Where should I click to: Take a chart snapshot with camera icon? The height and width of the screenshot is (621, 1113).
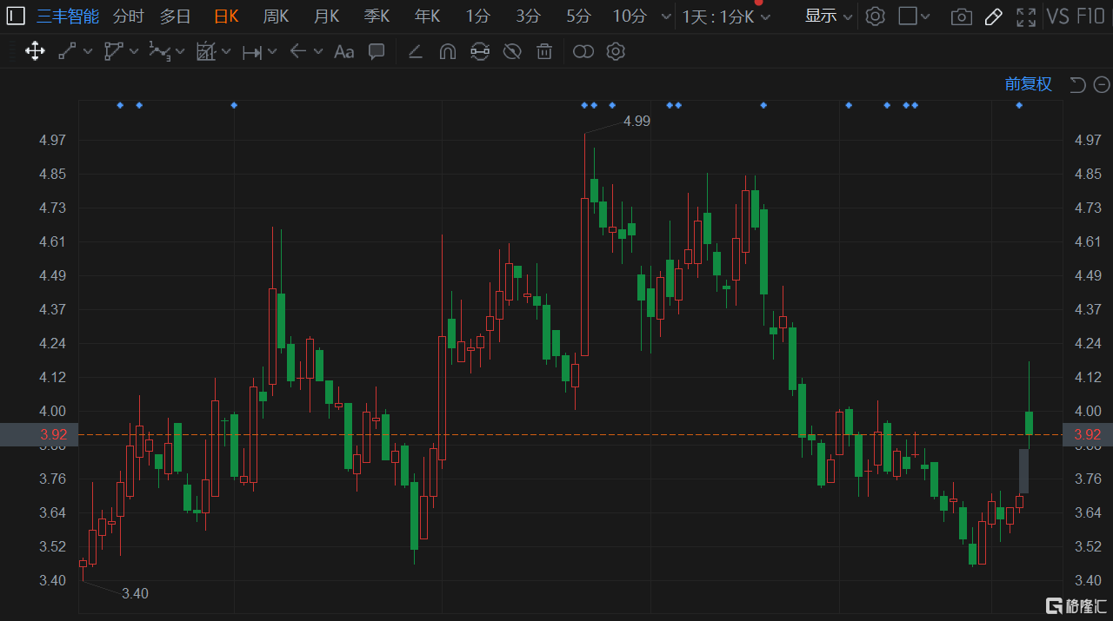click(961, 17)
